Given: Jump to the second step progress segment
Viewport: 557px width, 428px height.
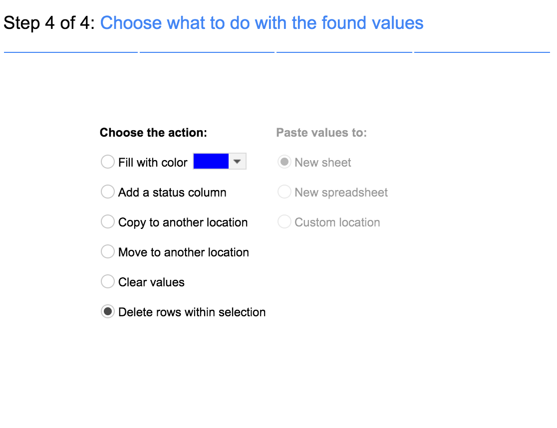Looking at the screenshot, I should [x=207, y=51].
